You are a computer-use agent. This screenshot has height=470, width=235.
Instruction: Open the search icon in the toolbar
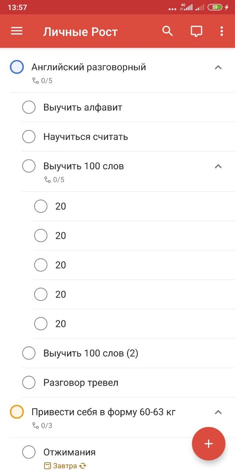pyautogui.click(x=167, y=31)
